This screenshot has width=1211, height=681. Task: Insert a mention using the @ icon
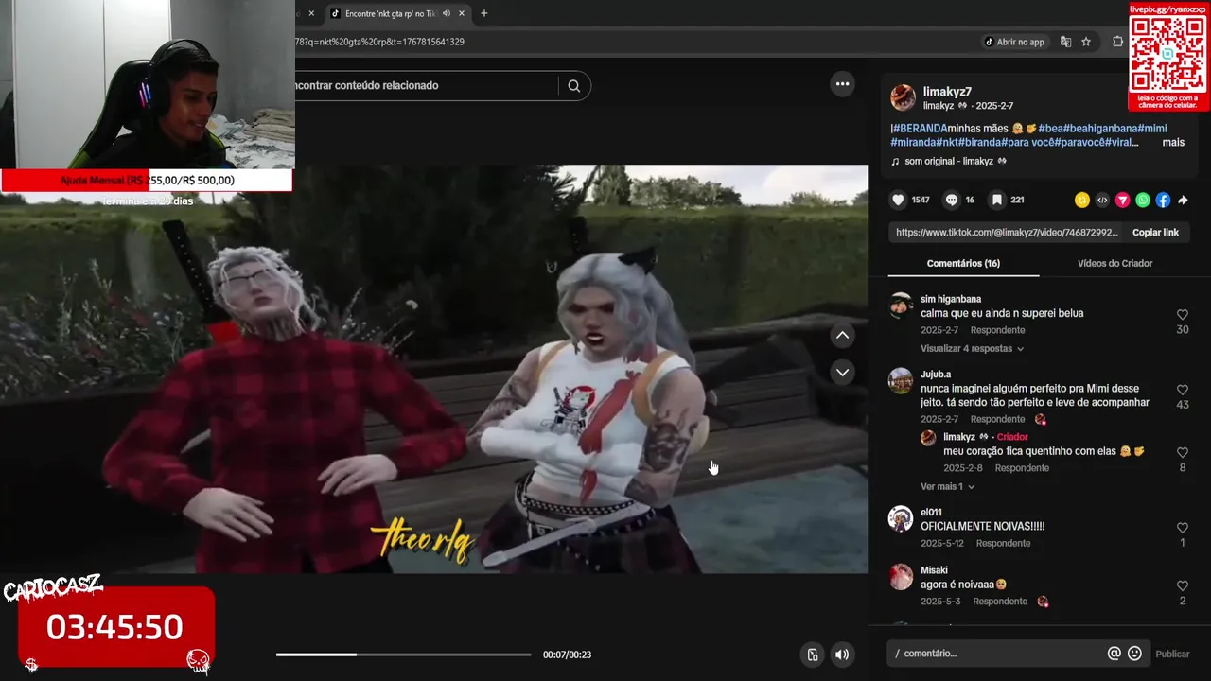pyautogui.click(x=1114, y=654)
